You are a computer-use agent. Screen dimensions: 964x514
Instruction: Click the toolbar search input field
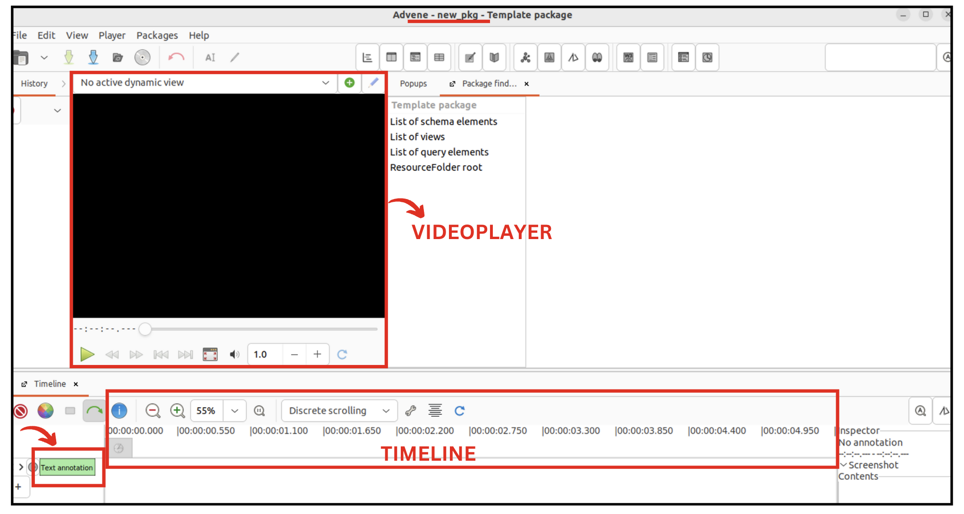(880, 58)
